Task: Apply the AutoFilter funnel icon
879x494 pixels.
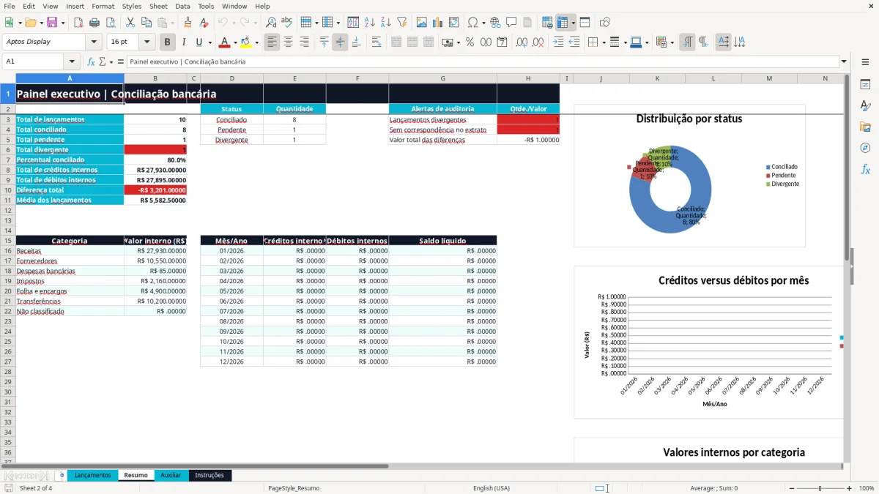Action: 401,23
